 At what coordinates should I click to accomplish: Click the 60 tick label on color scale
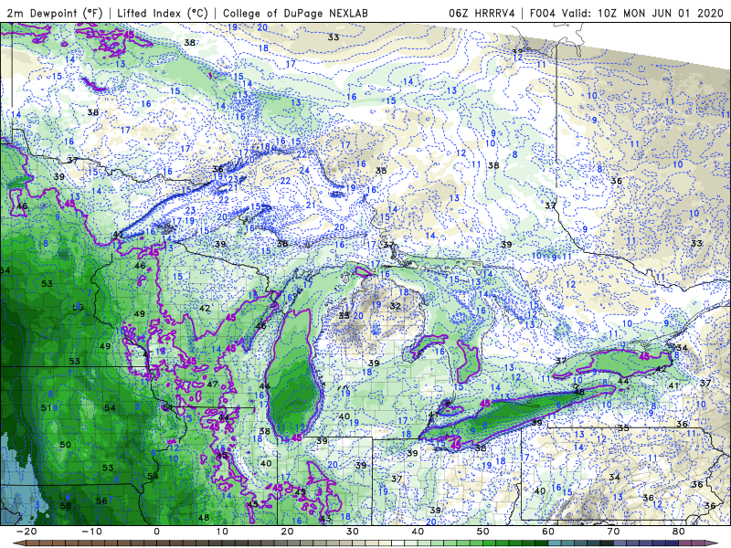tap(548, 532)
